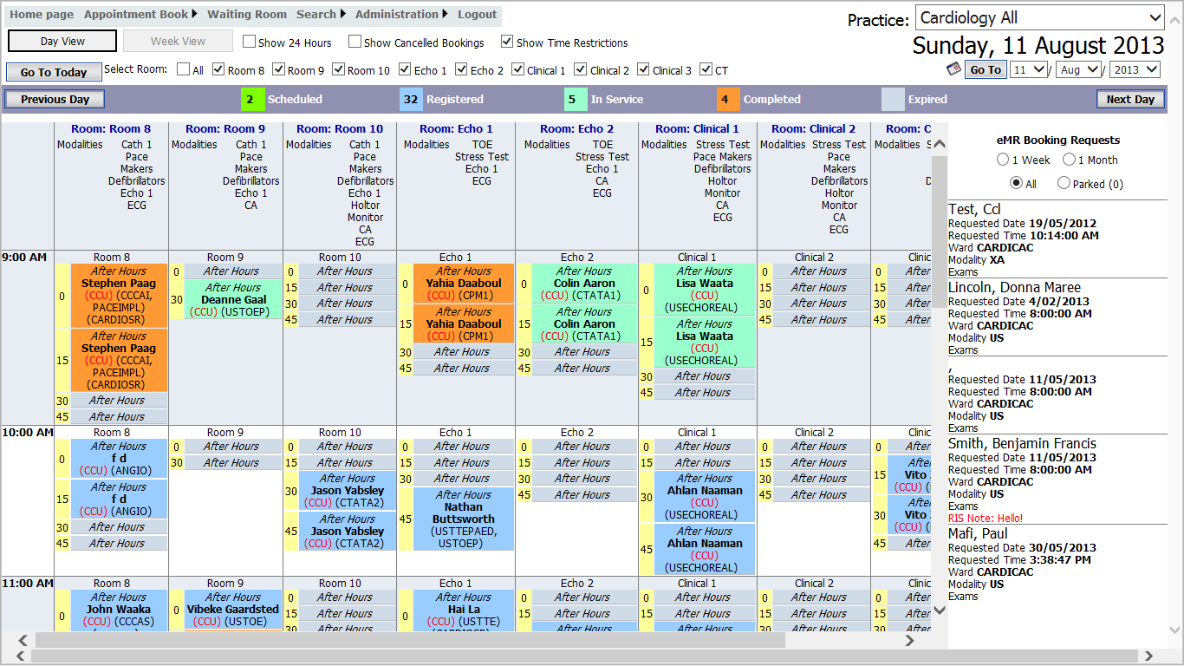
Task: Uncheck the Room 10 checkbox
Action: click(338, 69)
